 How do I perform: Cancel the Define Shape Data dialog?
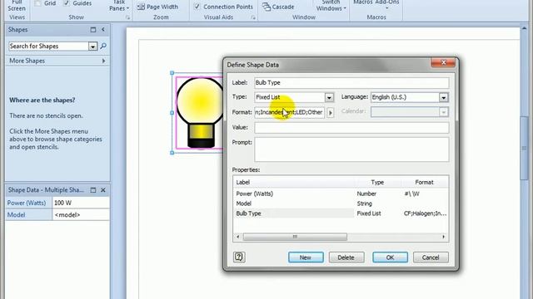[x=431, y=257]
